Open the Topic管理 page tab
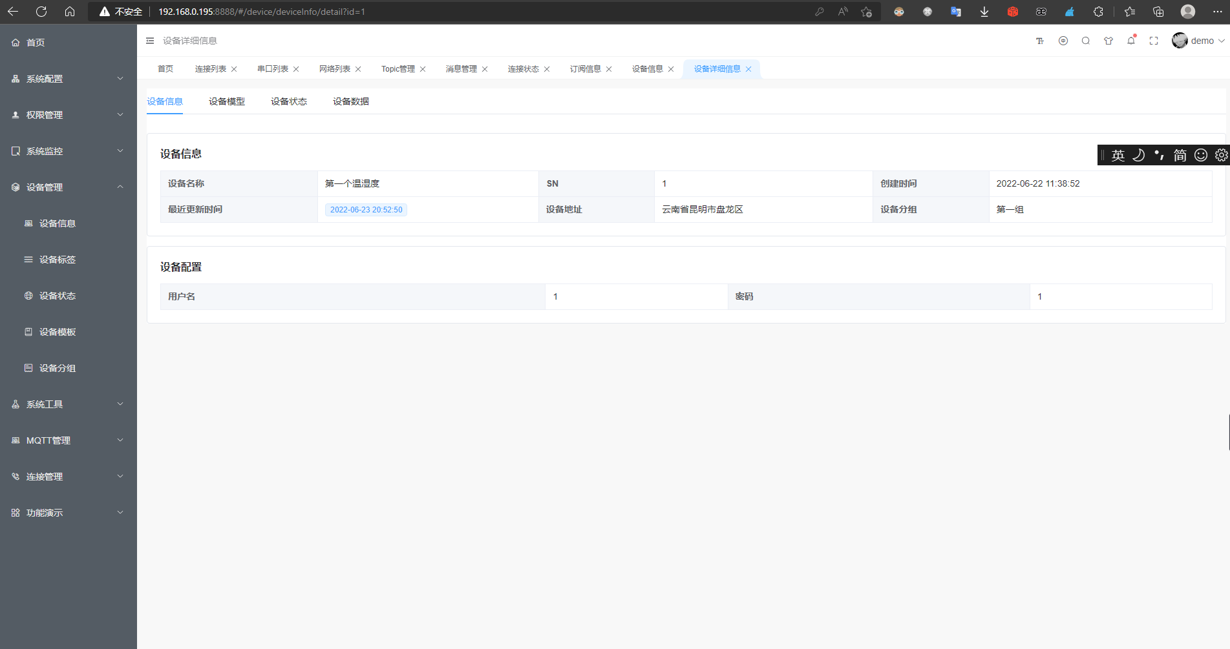 pos(398,69)
